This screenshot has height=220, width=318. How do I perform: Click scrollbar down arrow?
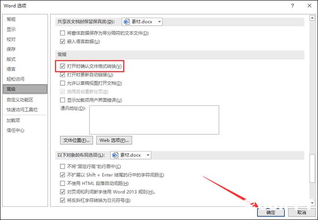click(x=312, y=203)
